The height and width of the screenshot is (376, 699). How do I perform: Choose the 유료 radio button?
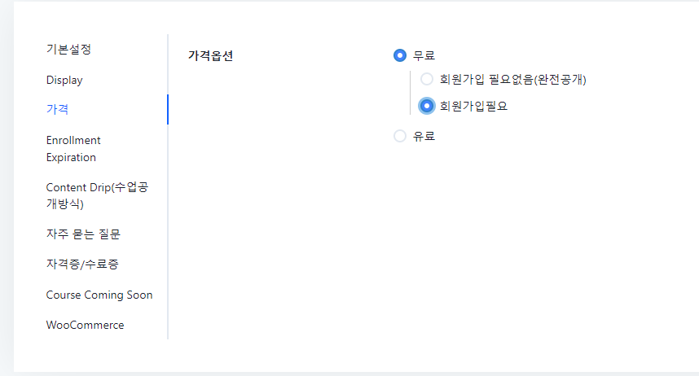tap(400, 136)
